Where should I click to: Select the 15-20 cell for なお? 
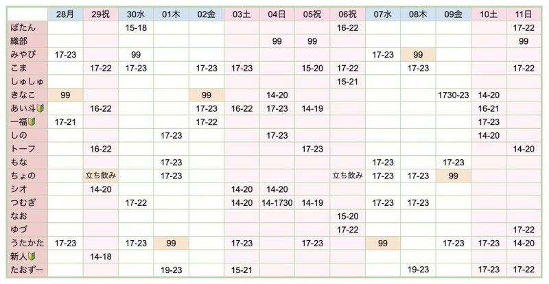click(x=348, y=216)
